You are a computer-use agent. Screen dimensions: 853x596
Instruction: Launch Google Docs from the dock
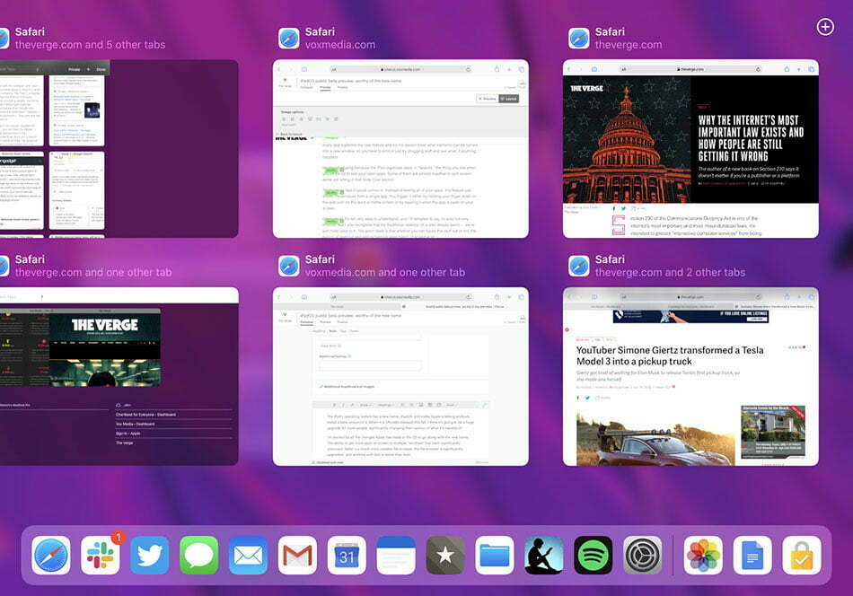click(x=752, y=556)
